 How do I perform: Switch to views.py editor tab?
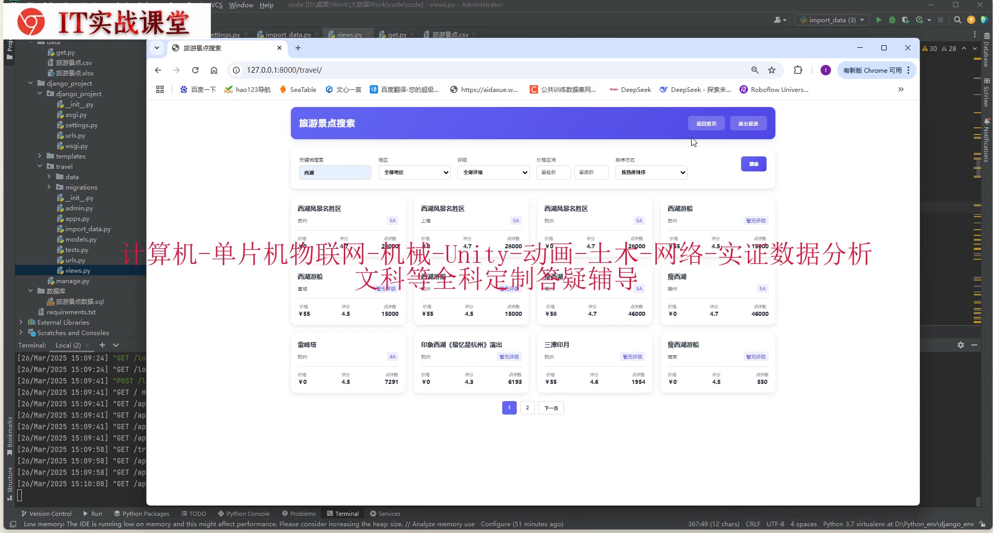pyautogui.click(x=349, y=34)
